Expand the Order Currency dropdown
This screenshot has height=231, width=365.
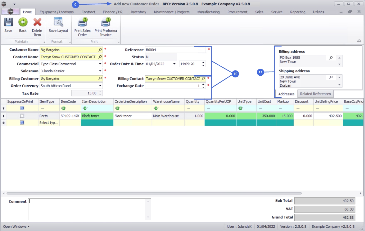click(x=100, y=86)
